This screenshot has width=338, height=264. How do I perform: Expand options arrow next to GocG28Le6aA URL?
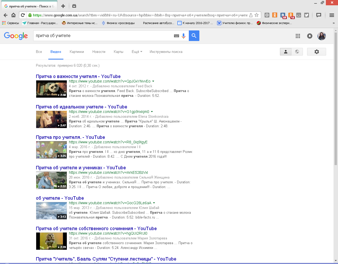154,203
